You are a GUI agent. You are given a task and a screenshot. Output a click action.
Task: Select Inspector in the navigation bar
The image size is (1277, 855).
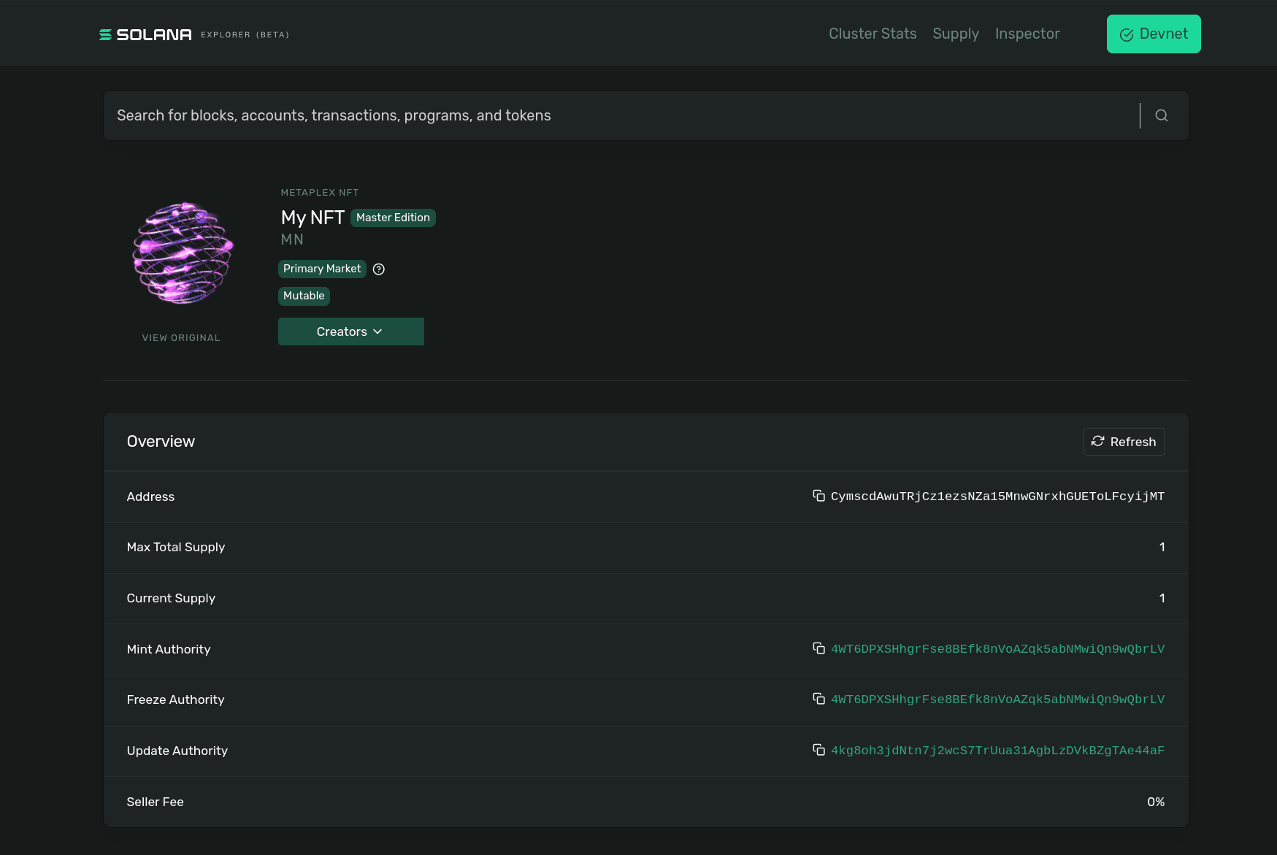point(1027,34)
